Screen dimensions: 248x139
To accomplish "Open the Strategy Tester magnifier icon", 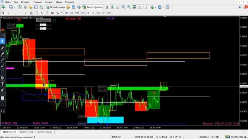I will (41, 7).
